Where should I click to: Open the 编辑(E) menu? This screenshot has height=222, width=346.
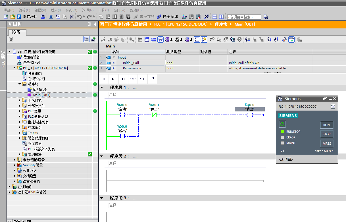click(24, 10)
